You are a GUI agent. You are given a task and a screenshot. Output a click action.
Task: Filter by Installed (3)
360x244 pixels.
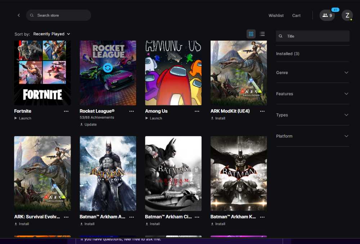(288, 54)
